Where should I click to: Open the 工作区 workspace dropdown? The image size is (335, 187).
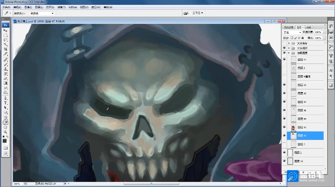pyautogui.click(x=198, y=13)
